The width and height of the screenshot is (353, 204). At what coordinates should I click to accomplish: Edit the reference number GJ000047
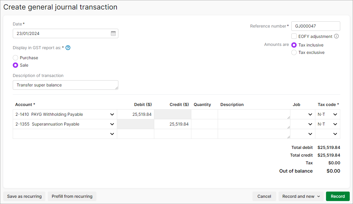(315, 26)
